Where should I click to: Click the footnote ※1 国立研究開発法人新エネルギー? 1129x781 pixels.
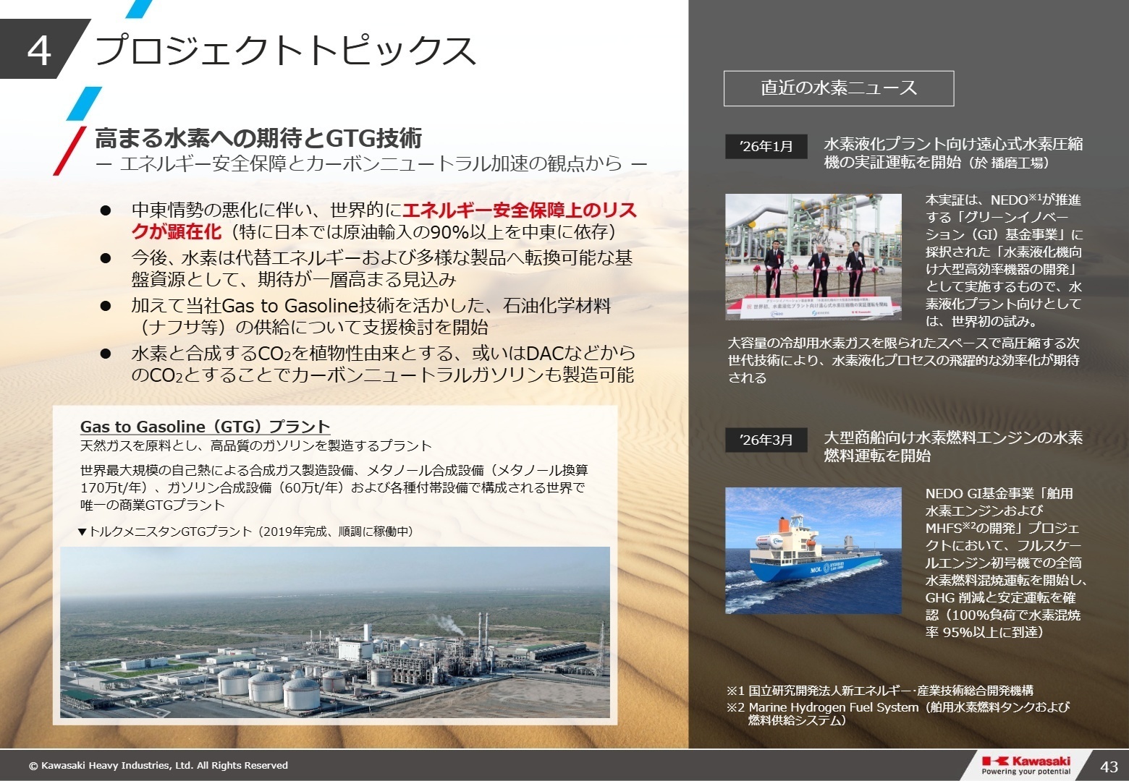[880, 691]
